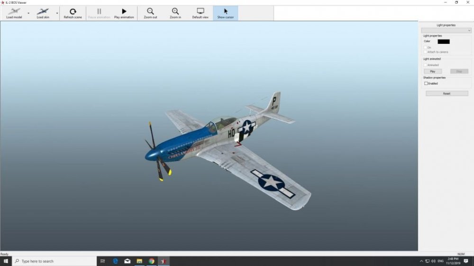The height and width of the screenshot is (266, 474).
Task: Expand the Load model dropdown arrow
Action: click(28, 13)
